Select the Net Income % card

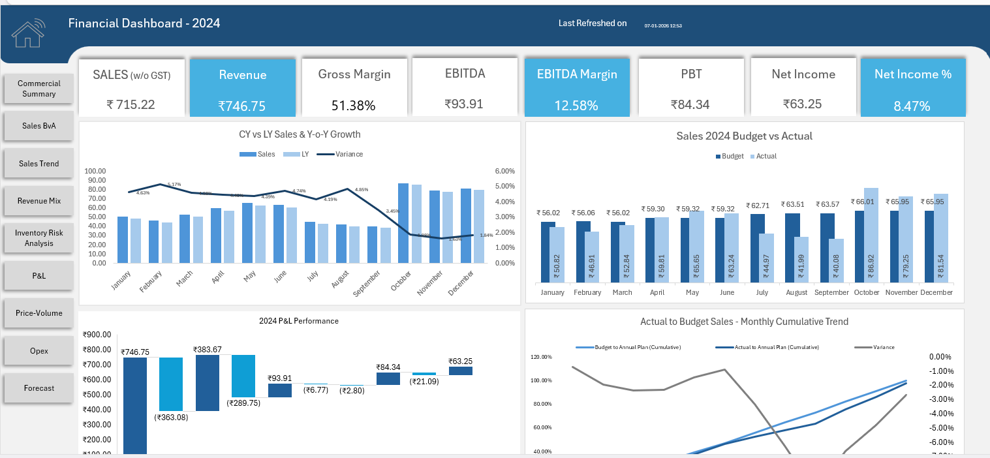point(912,87)
